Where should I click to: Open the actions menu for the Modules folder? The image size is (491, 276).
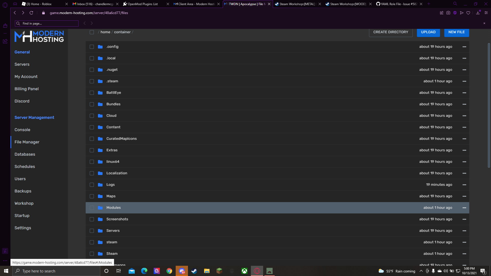coord(464,208)
